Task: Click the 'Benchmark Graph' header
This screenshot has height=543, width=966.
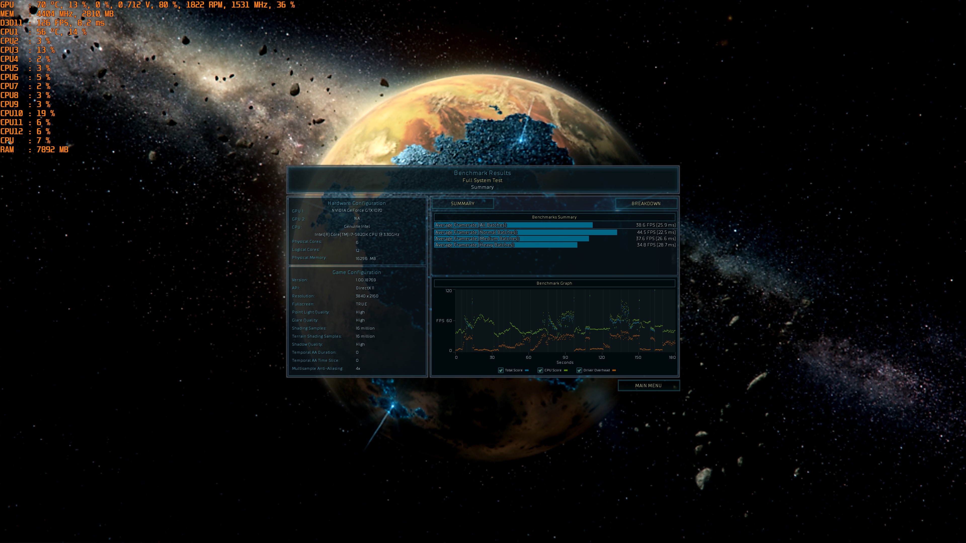Action: click(554, 283)
